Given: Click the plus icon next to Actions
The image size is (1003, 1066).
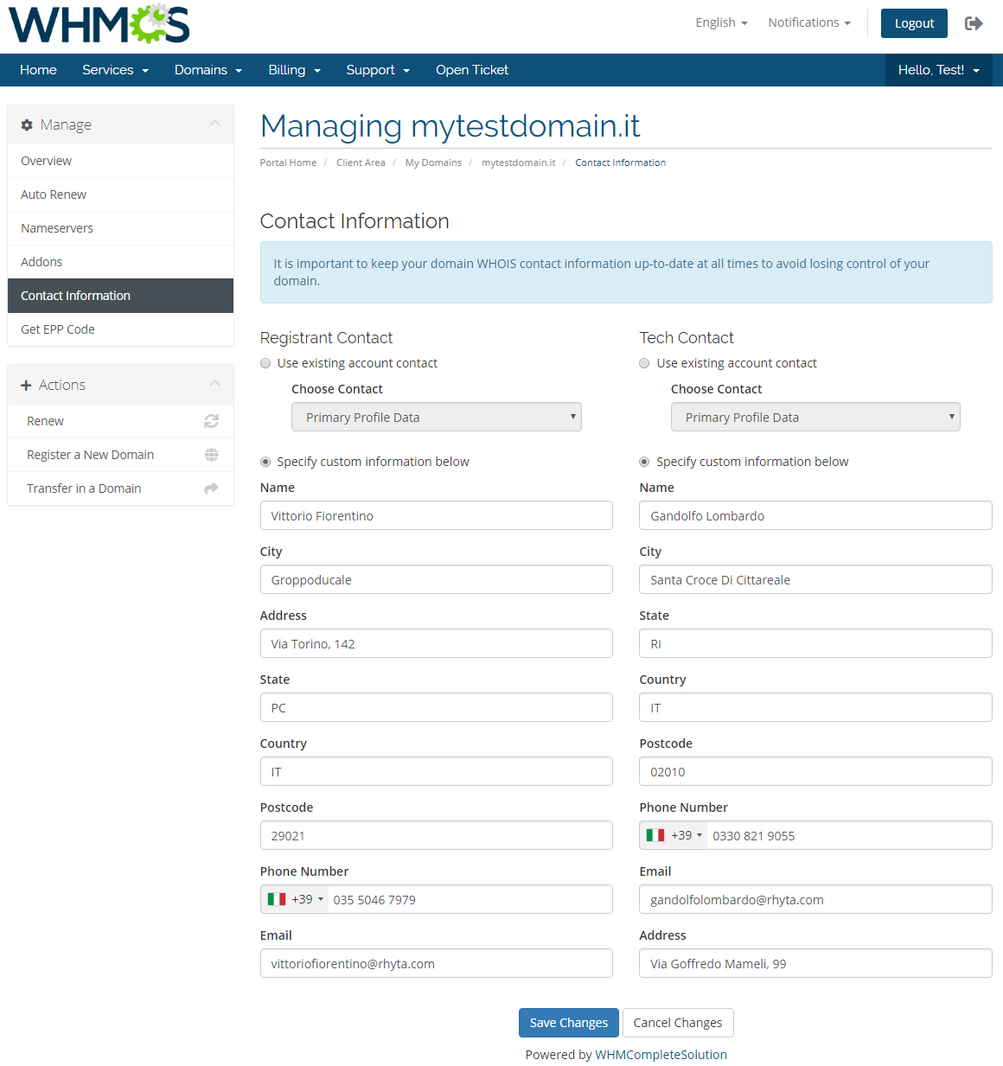Looking at the screenshot, I should click(26, 385).
